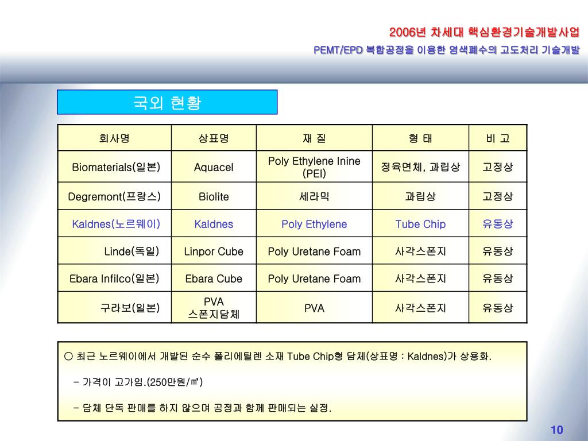Click the '재 질' column header
This screenshot has width=588, height=441.
click(x=314, y=138)
